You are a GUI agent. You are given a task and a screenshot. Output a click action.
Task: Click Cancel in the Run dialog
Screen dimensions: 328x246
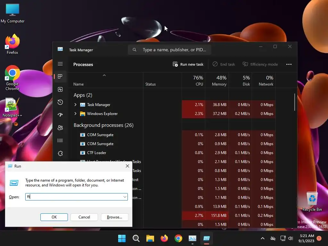tap(84, 217)
